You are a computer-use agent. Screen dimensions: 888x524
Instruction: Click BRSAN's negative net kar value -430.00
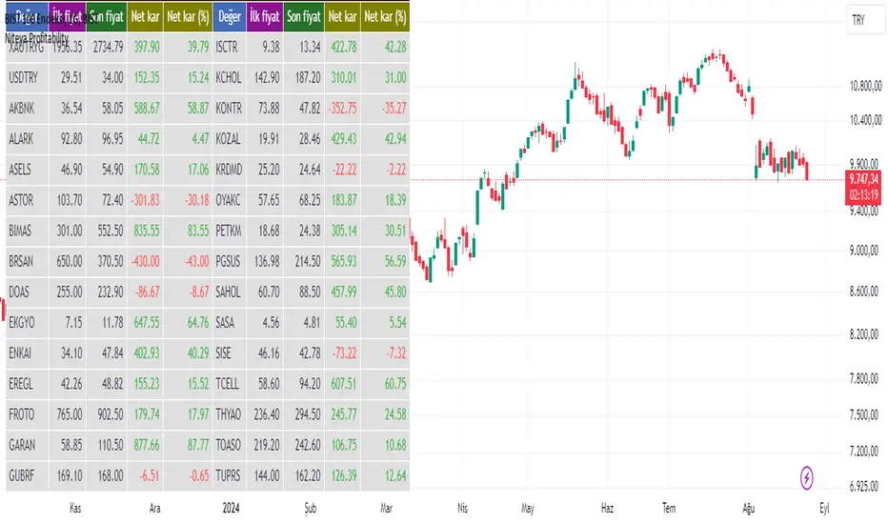point(146,260)
